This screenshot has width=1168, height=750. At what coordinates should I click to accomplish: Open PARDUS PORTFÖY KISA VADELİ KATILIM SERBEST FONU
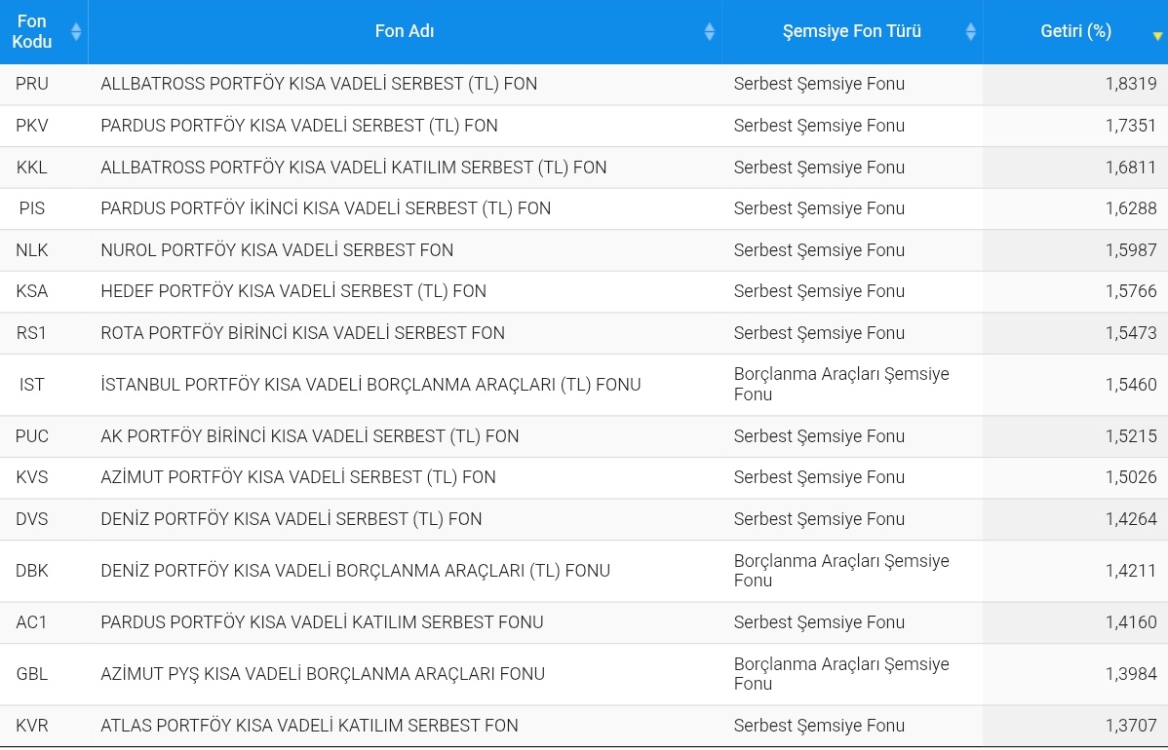[x=322, y=622]
